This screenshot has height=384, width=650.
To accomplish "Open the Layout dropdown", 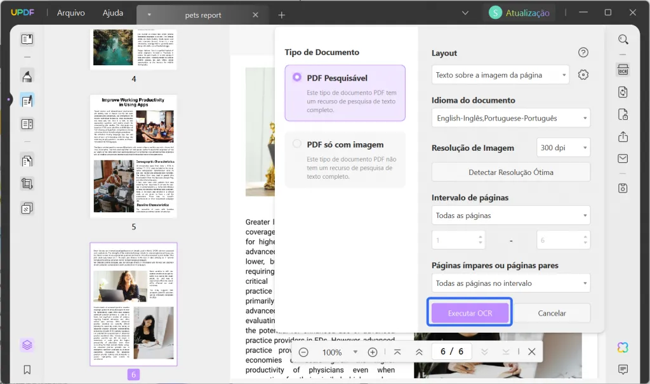I will coord(500,75).
